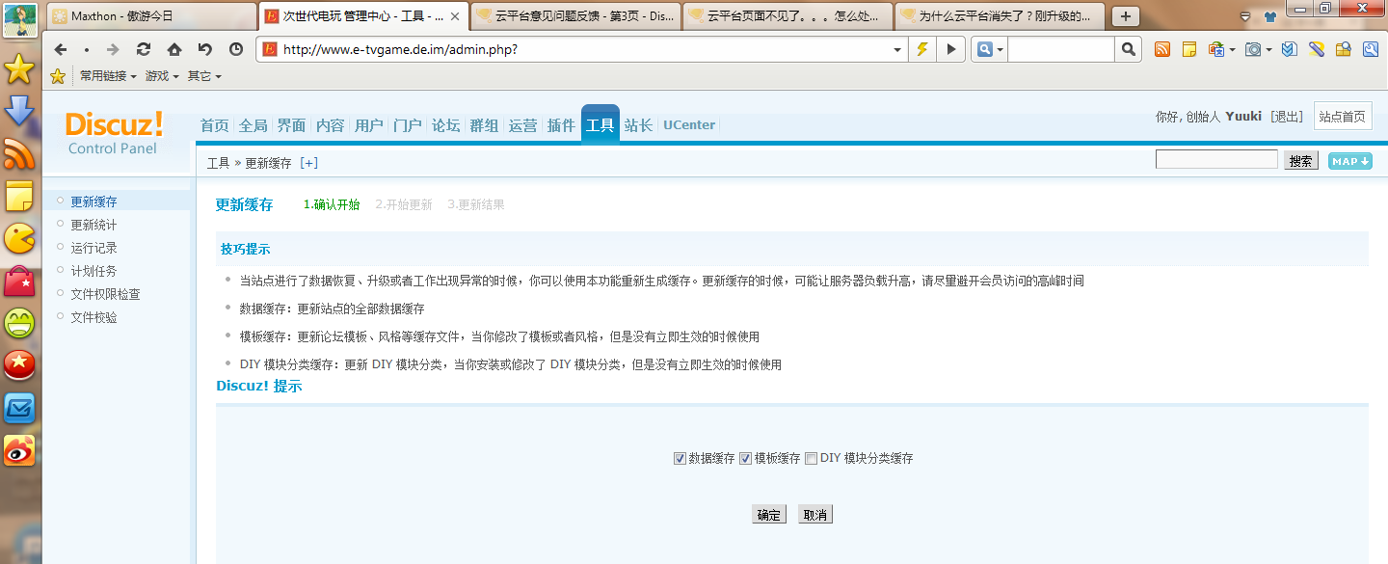Click the red star sidebar icon

(x=19, y=365)
